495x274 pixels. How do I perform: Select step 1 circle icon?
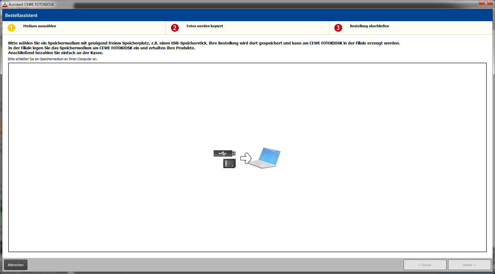(x=11, y=28)
